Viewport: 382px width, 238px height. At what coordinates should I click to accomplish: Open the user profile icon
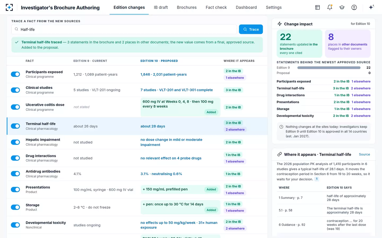(354, 7)
